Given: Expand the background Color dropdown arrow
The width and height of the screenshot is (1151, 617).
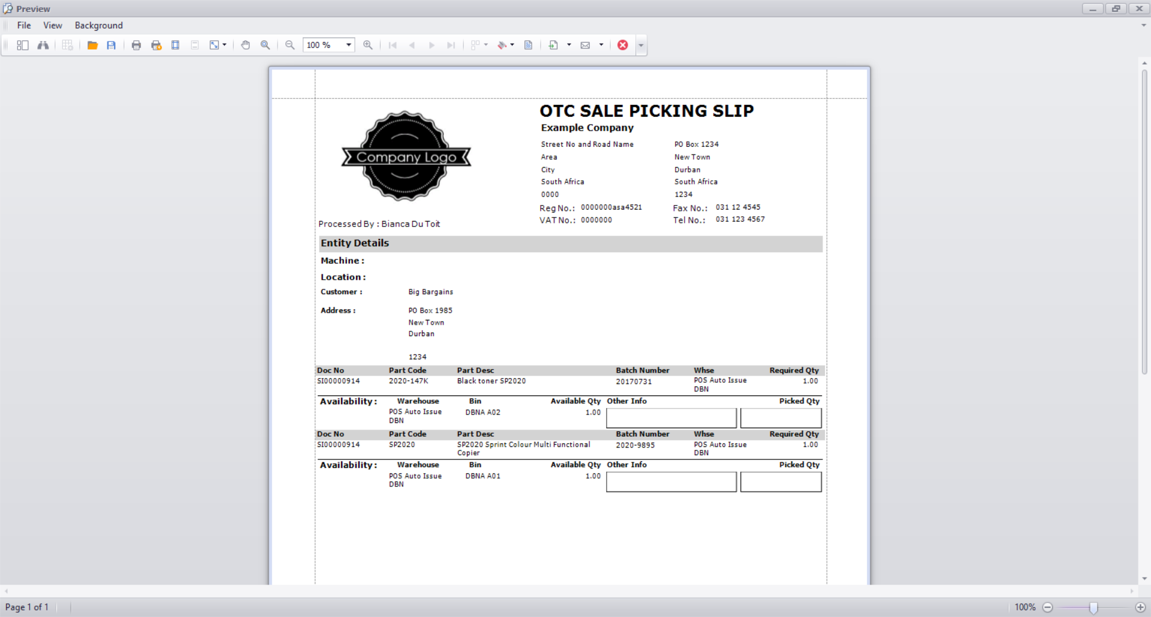Looking at the screenshot, I should click(x=513, y=45).
